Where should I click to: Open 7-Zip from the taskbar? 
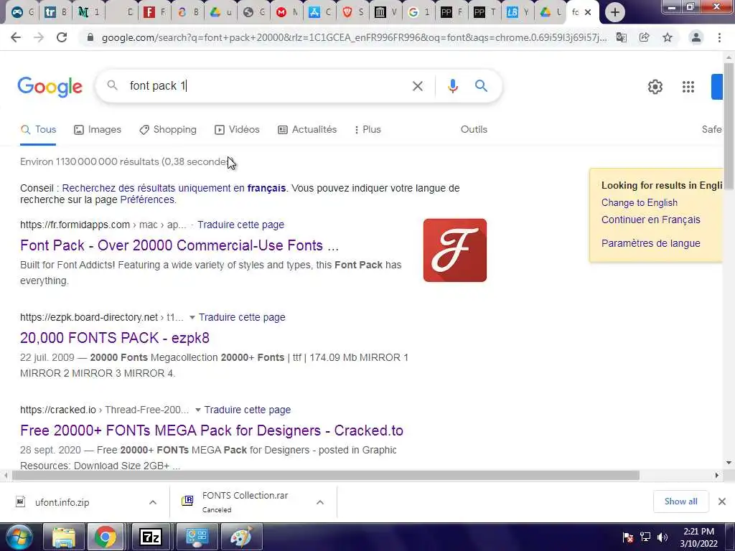151,537
